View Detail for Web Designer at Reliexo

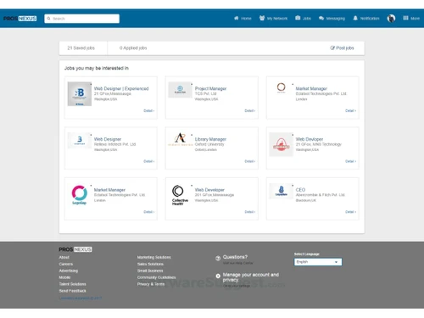(x=149, y=161)
